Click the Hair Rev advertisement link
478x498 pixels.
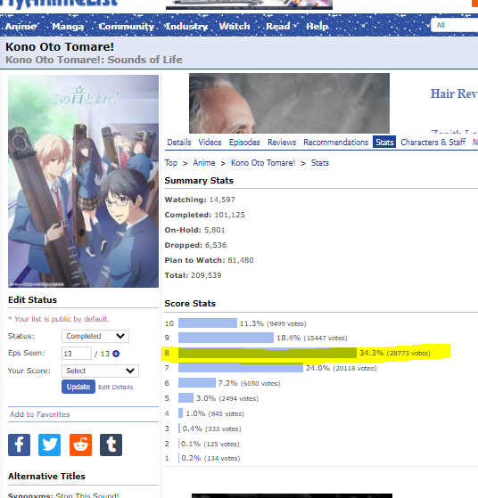click(454, 94)
